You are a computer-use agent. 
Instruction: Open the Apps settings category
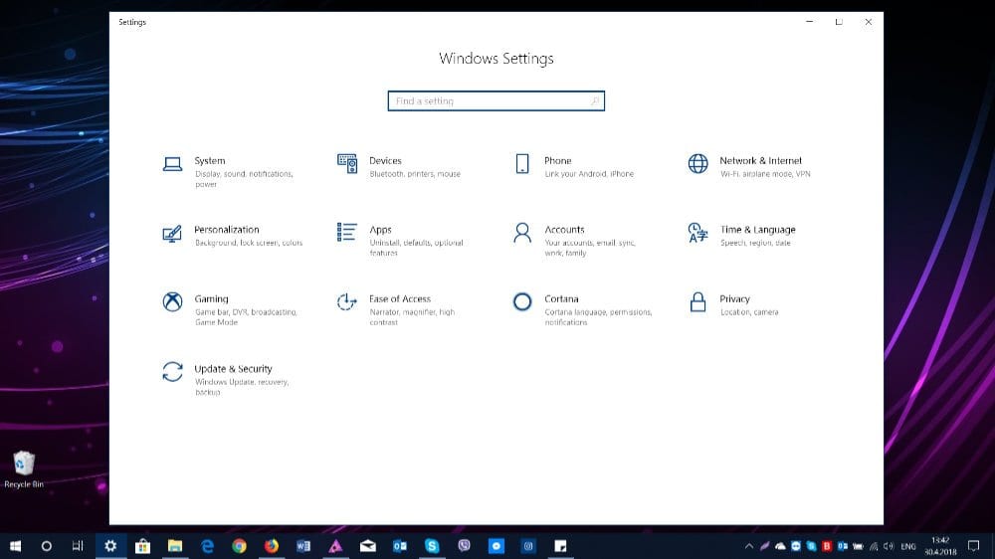(x=401, y=240)
